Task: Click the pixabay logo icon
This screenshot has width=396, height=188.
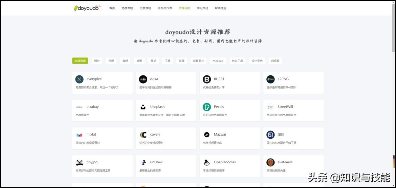Action: pos(79,107)
